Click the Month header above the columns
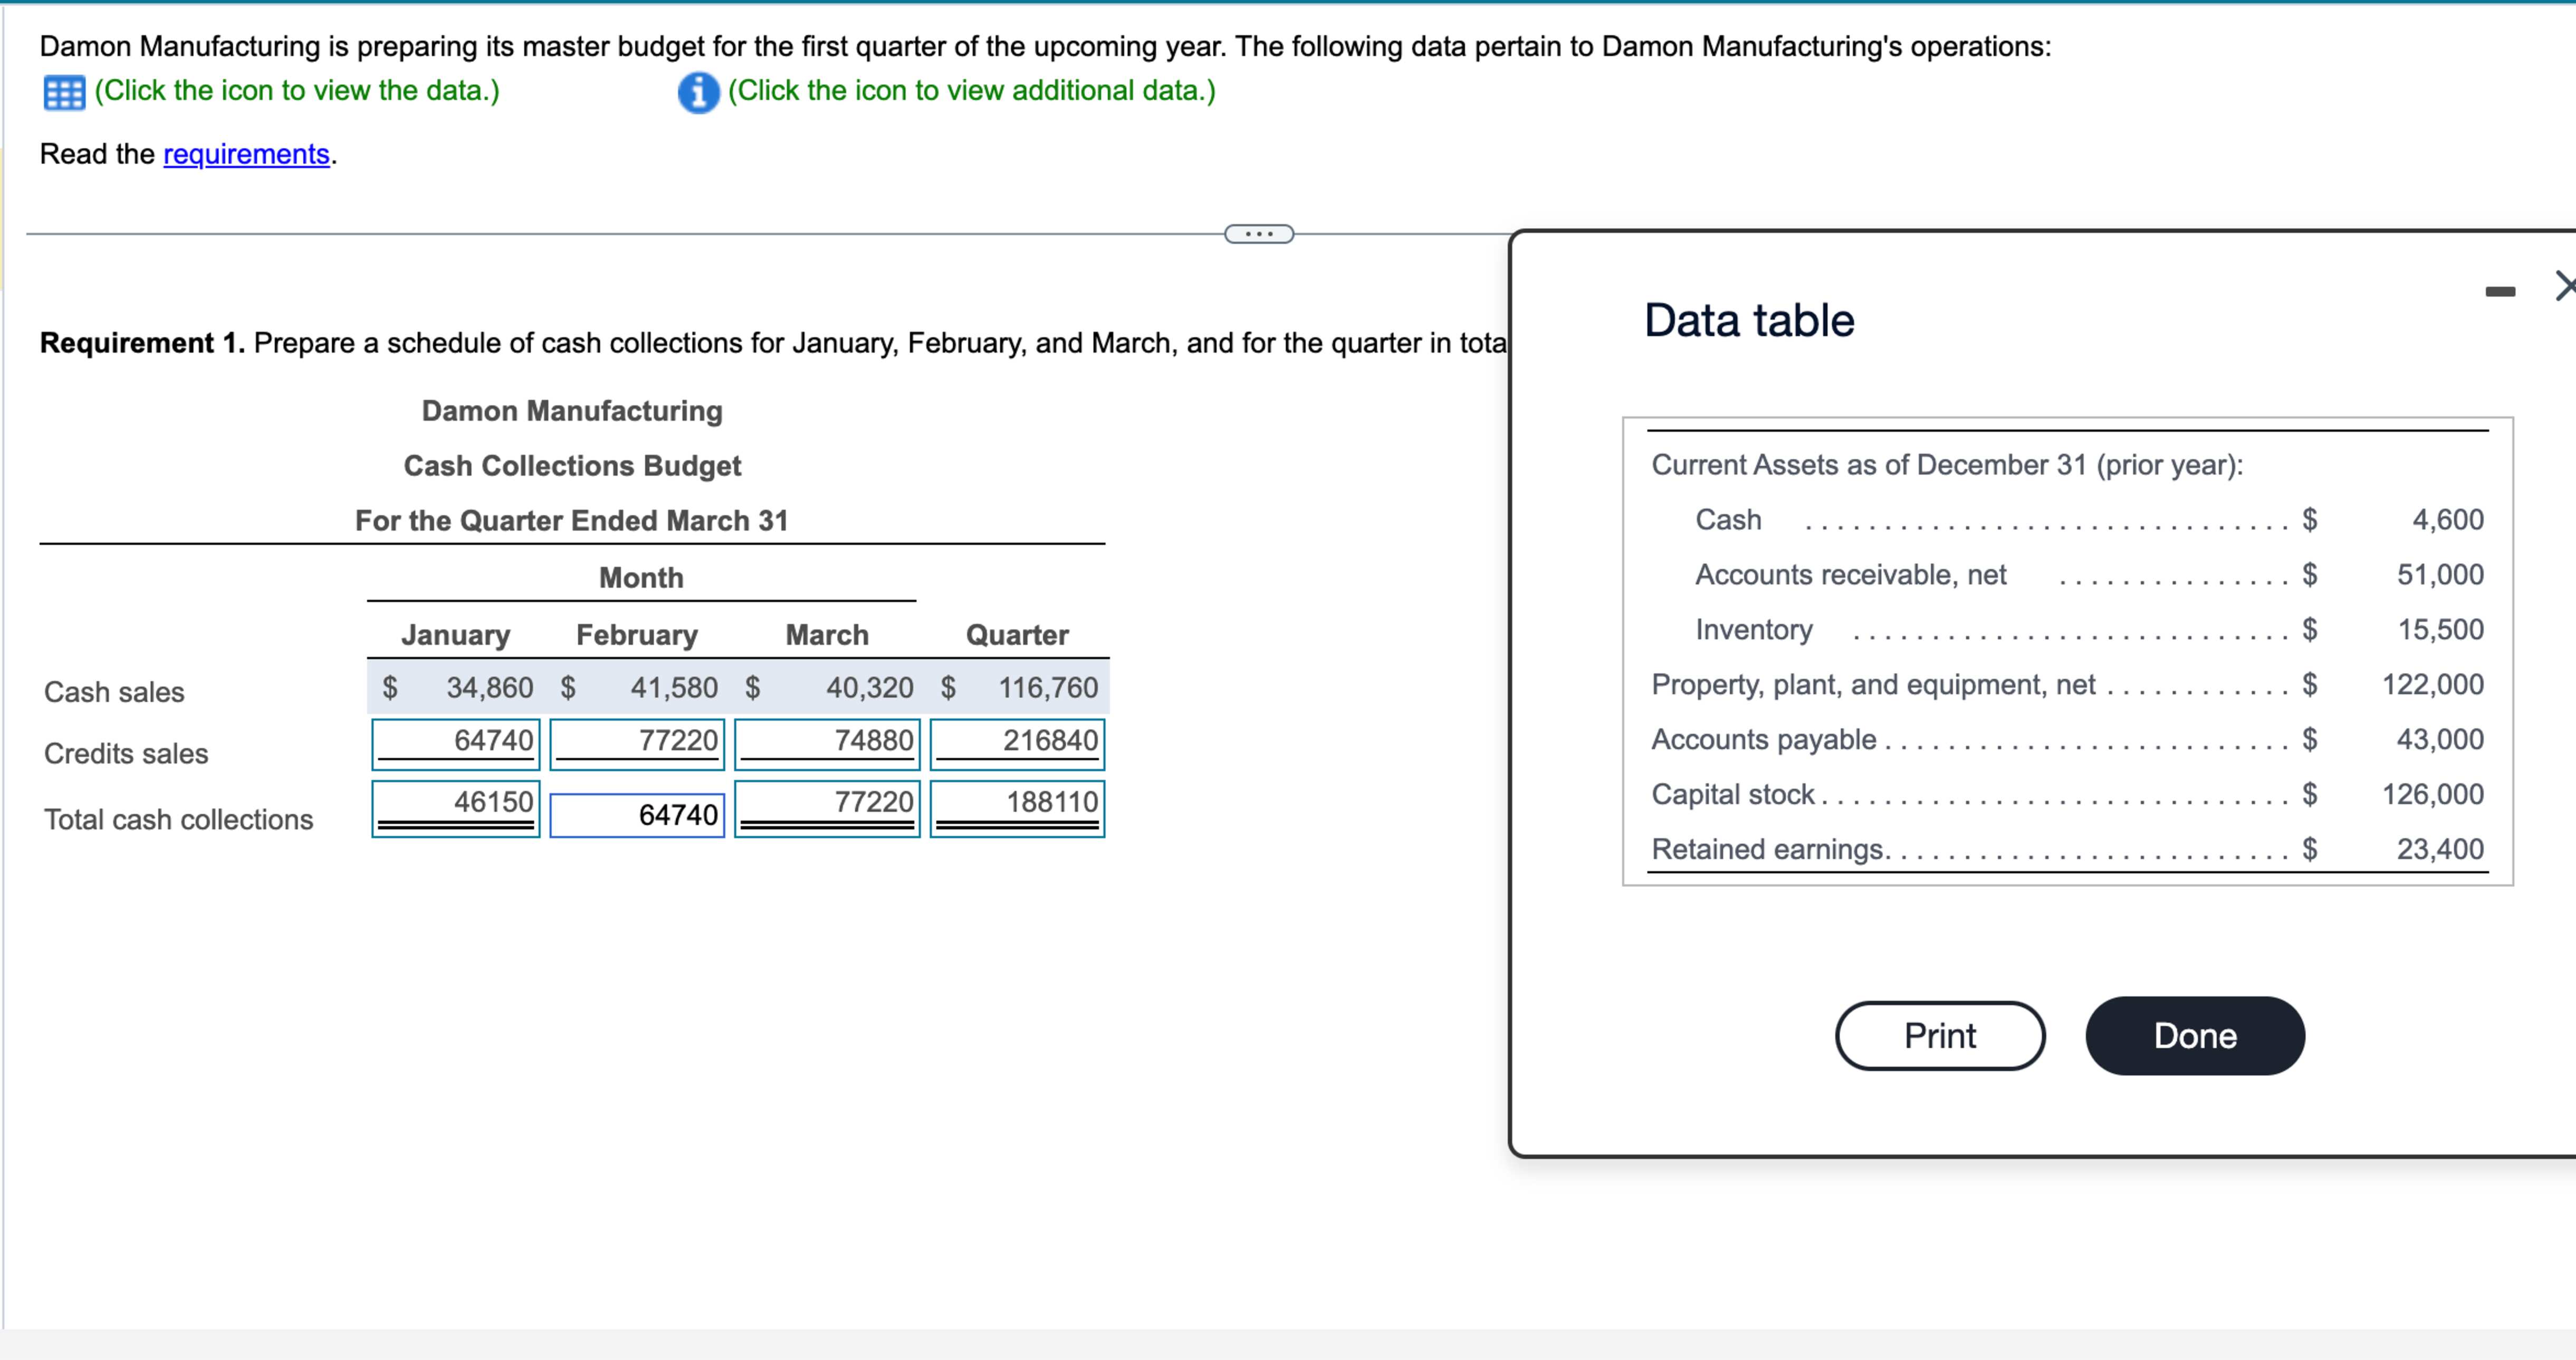Image resolution: width=2576 pixels, height=1360 pixels. [x=641, y=577]
